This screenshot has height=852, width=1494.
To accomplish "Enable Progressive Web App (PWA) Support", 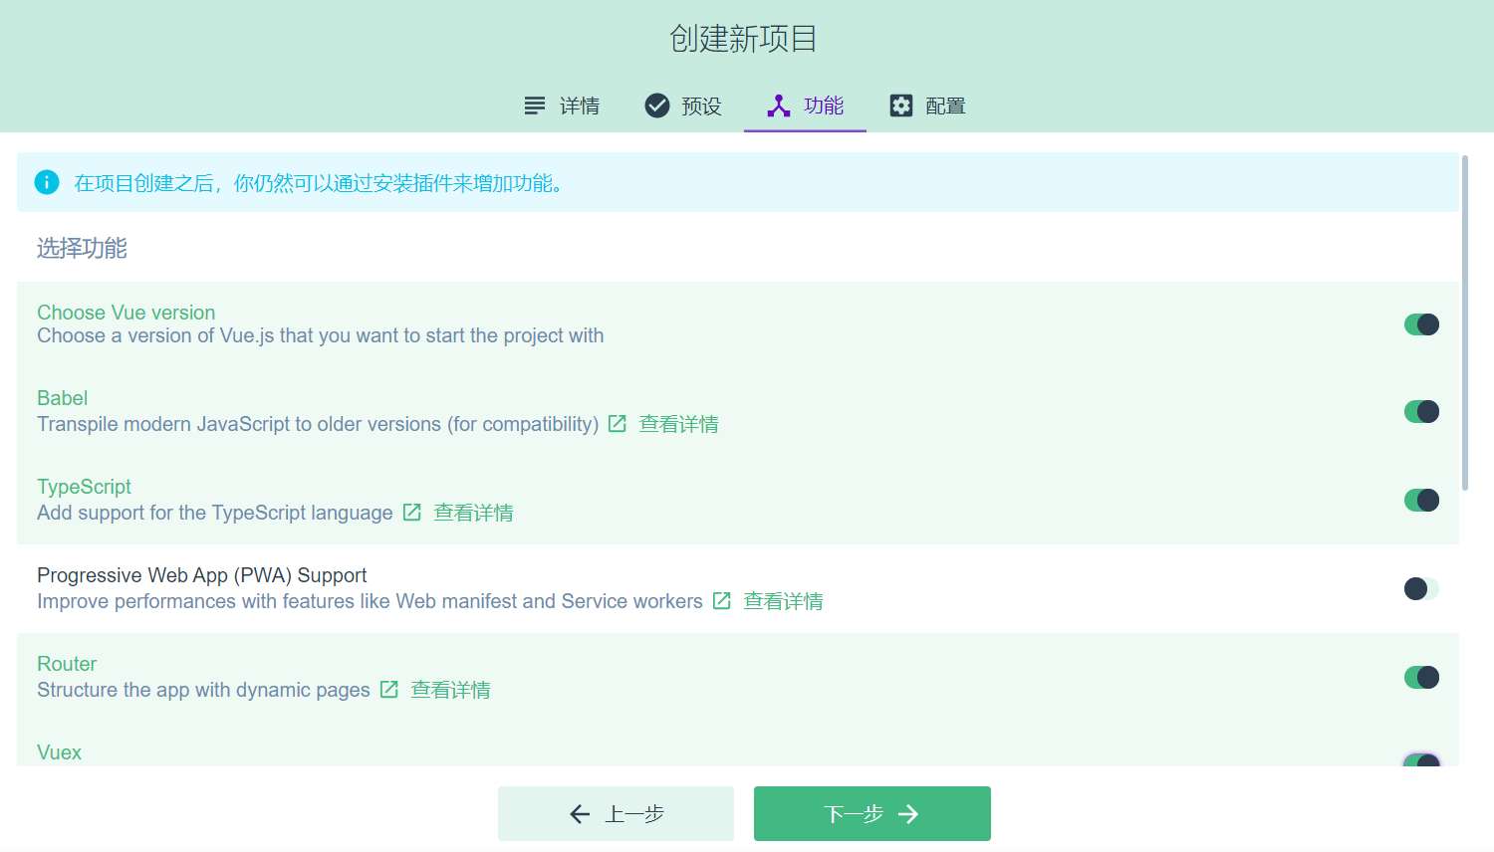I will click(x=1421, y=588).
